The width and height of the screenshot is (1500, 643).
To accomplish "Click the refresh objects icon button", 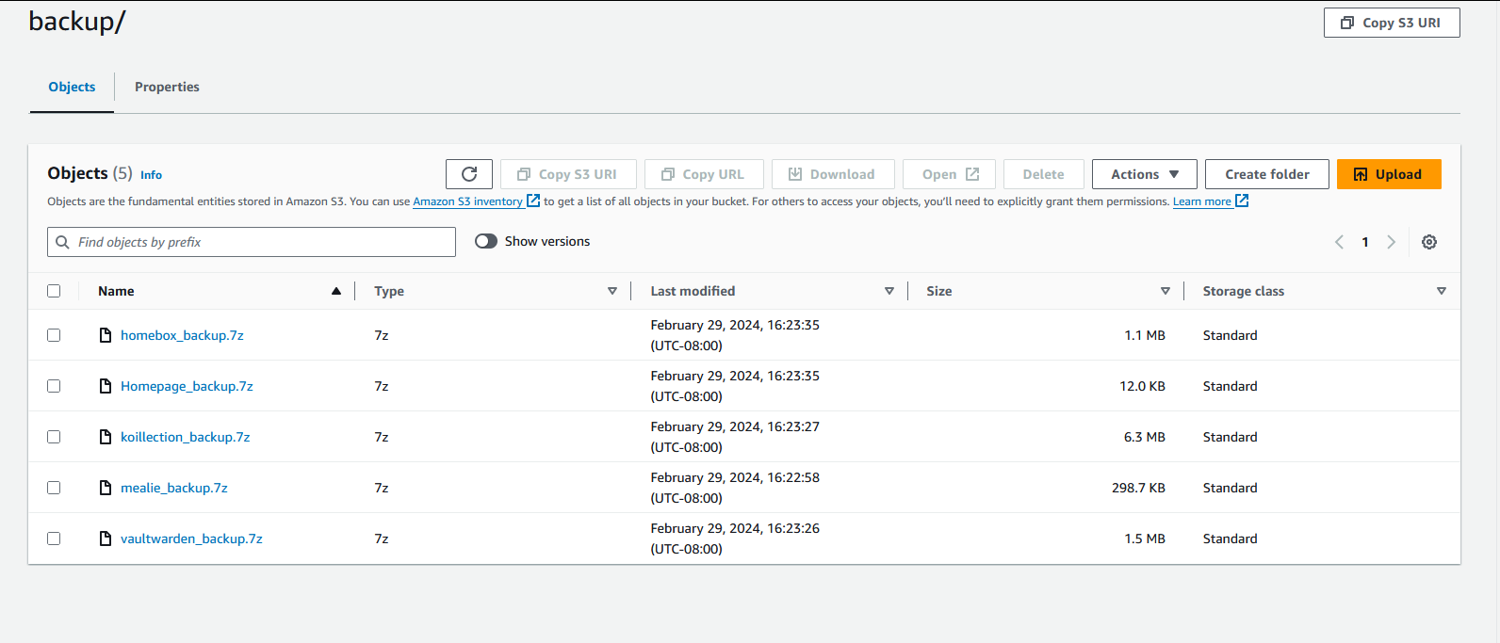I will click(469, 174).
